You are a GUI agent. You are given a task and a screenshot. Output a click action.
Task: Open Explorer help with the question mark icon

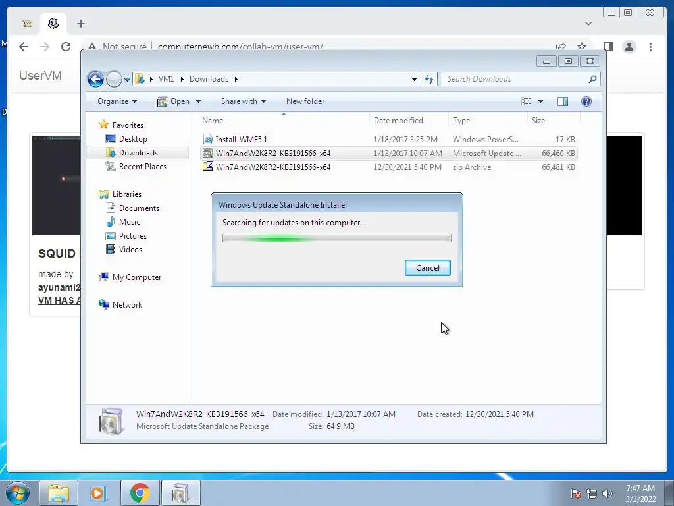pos(586,101)
